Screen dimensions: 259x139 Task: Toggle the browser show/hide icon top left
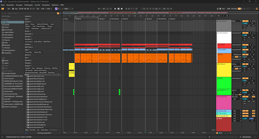pos(3,9)
